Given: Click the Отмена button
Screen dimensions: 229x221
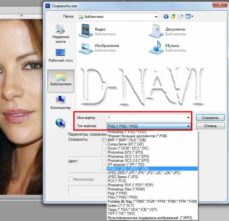Looking at the screenshot, I should [210, 126].
